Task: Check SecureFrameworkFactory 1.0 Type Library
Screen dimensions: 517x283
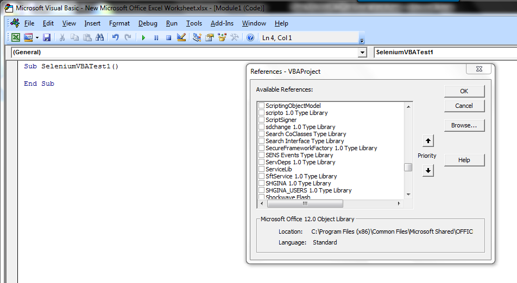Action: [x=261, y=148]
